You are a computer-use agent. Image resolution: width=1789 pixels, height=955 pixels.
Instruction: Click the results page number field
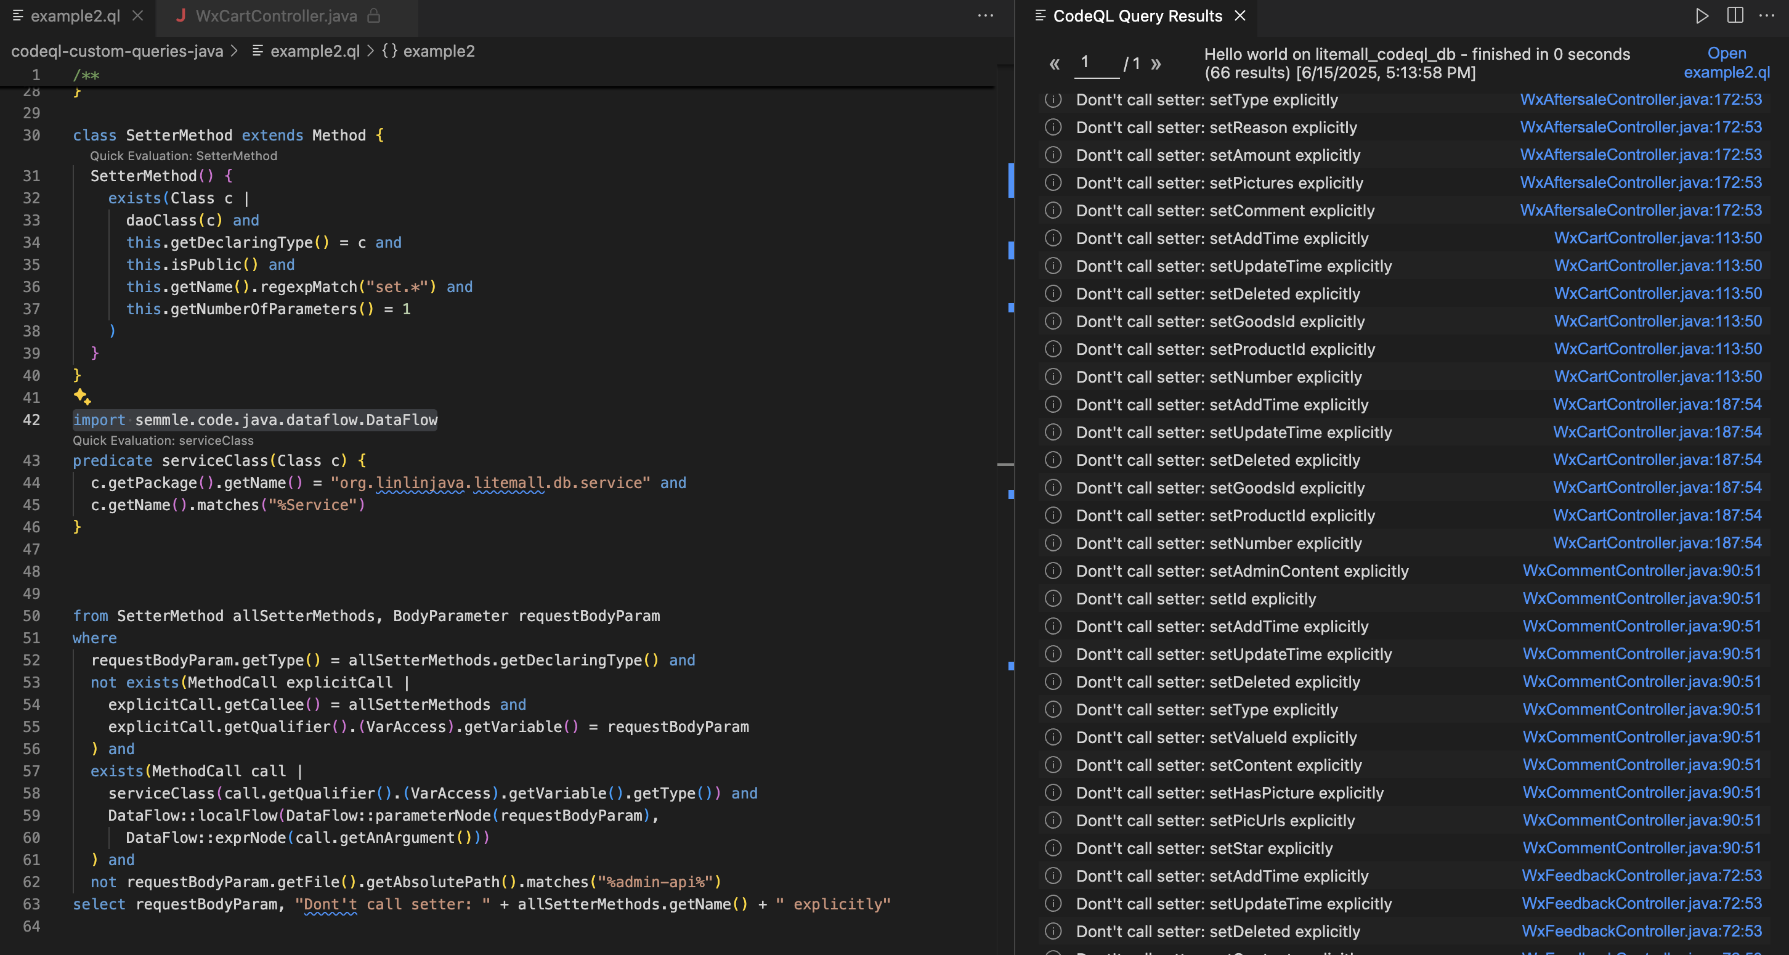click(x=1096, y=63)
